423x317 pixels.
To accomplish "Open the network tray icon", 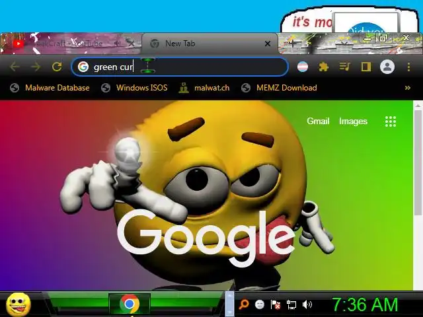I will coord(291,304).
